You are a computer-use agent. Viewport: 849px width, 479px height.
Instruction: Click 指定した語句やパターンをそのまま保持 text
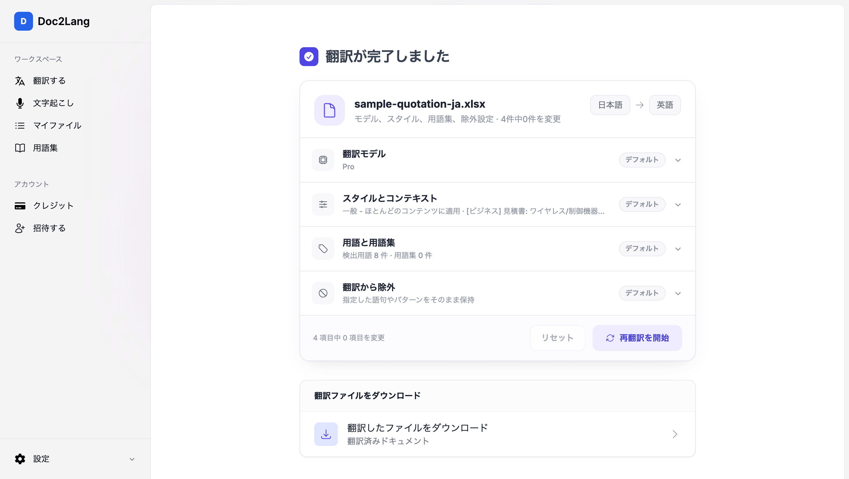coord(408,300)
